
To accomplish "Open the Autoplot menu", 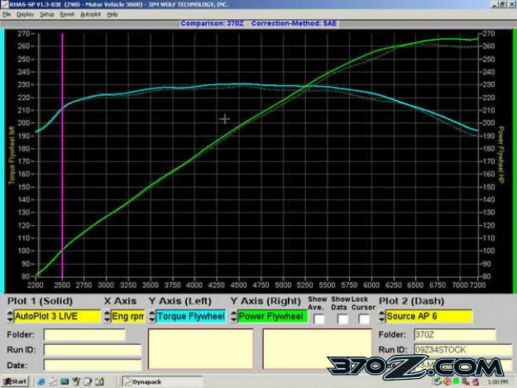I will (91, 15).
